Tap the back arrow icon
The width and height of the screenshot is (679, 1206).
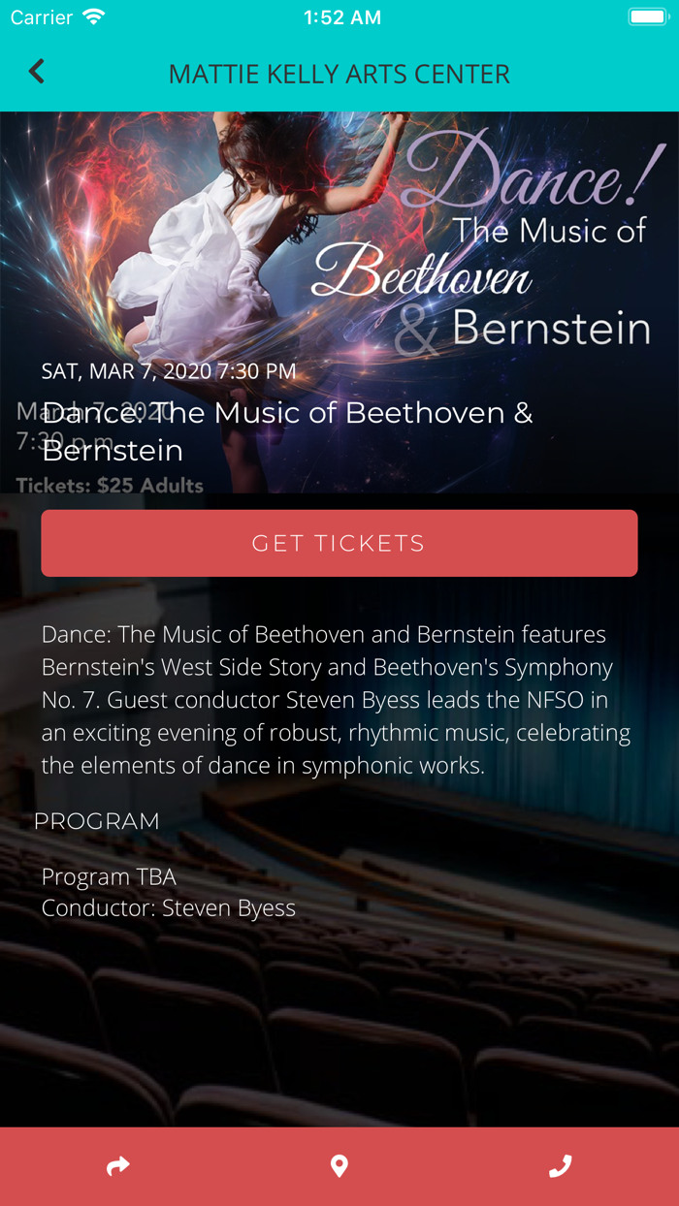point(37,72)
